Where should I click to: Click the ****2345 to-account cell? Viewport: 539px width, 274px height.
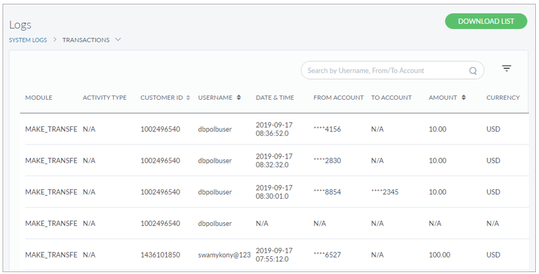tap(385, 193)
